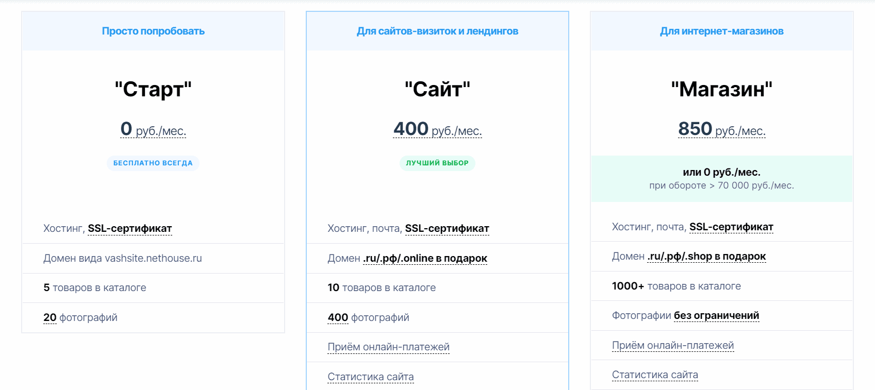Click the "Сайт" plan title
Image resolution: width=875 pixels, height=390 pixels.
(x=437, y=89)
